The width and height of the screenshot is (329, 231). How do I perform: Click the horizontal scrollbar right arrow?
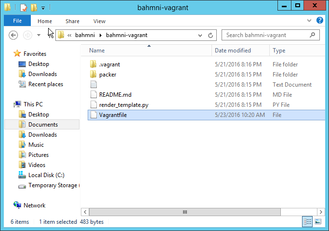321,212
